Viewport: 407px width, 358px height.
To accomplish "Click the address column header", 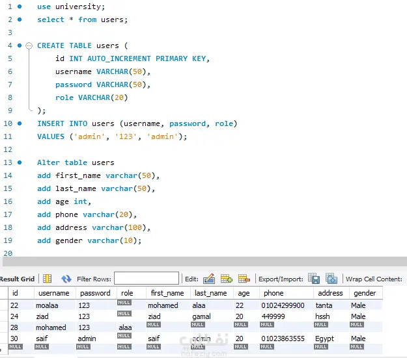I will pos(331,293).
